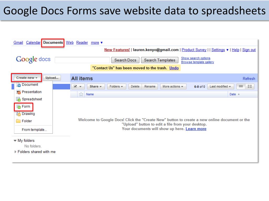
Task: Open the Documents tab
Action: 53,43
